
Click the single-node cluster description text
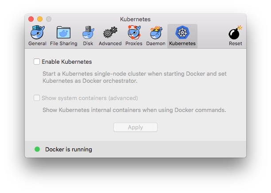pos(134,77)
